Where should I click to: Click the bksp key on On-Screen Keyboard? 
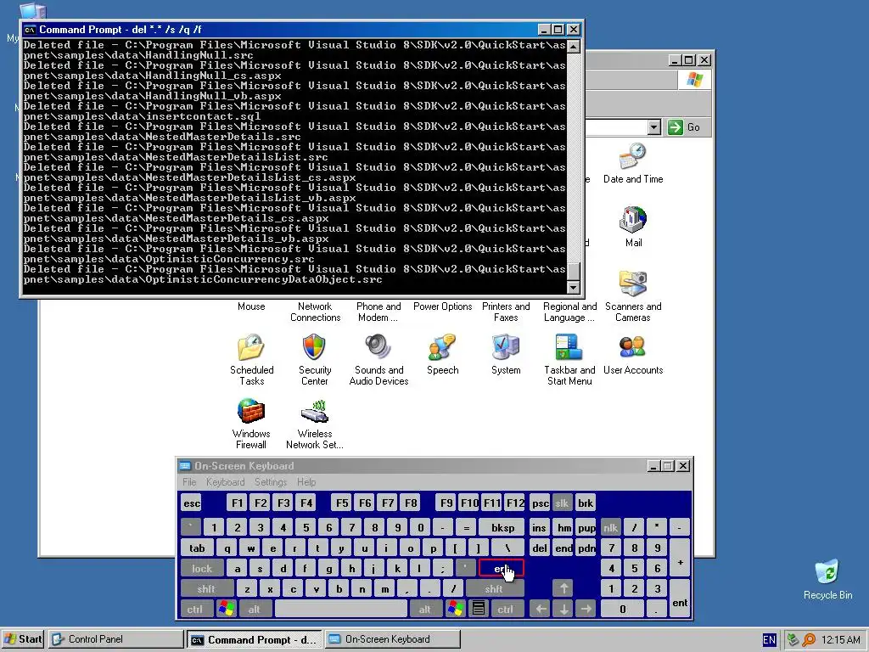[x=502, y=527]
